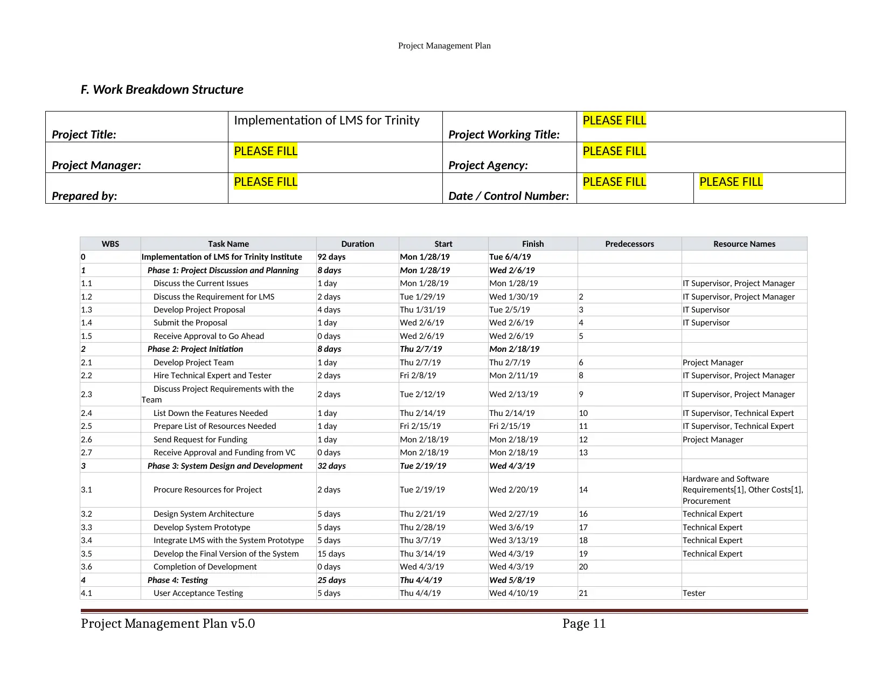Click 'Prepare List of Resources Needed' task

pos(215,426)
